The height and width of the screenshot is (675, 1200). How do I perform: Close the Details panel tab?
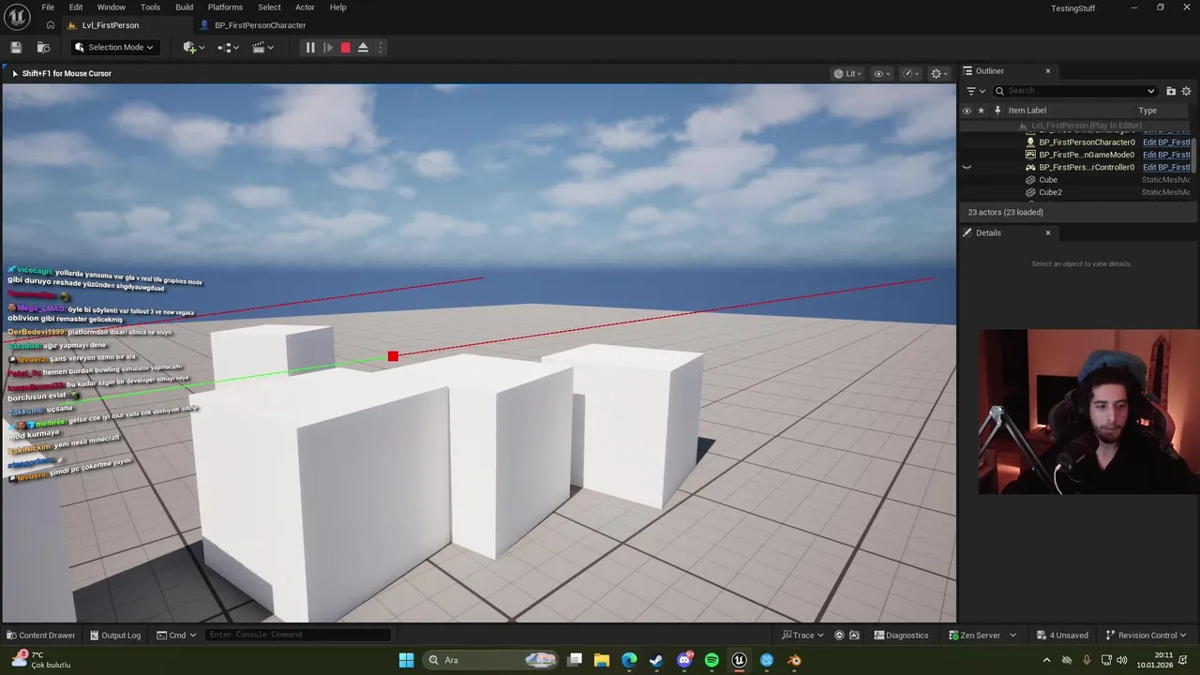coord(1048,232)
